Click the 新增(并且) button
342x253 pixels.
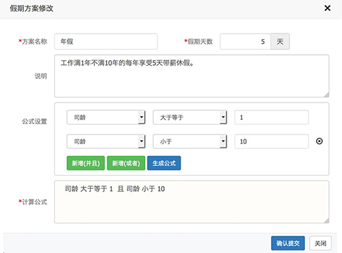(x=85, y=163)
